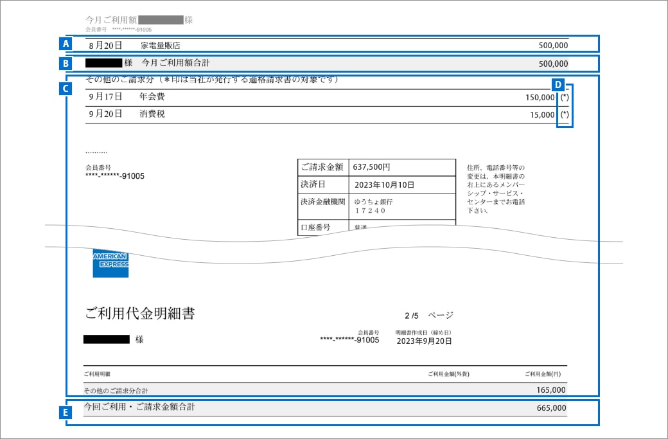The height and width of the screenshot is (439, 668).
Task: Click the その他のご請求分合計 165,000 amount
Action: [x=550, y=390]
